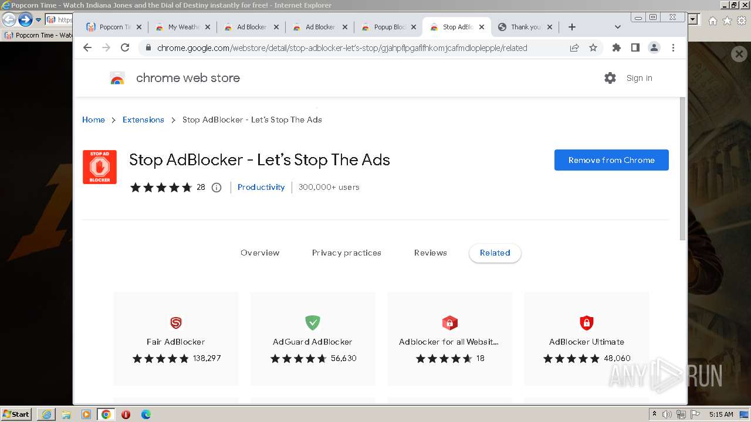This screenshot has width=751, height=422.
Task: Click the Sign in link
Action: [639, 78]
